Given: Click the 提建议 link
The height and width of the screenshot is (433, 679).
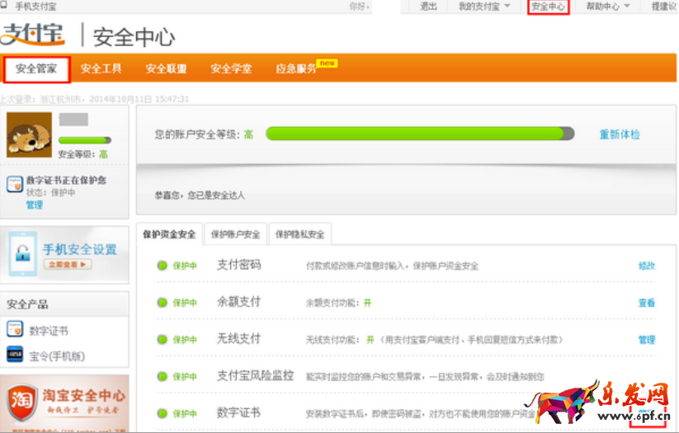Looking at the screenshot, I should pyautogui.click(x=664, y=7).
